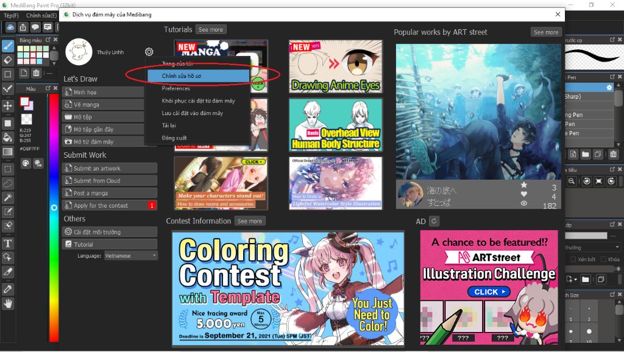This screenshot has height=352, width=624.
Task: Choose Khôi phục cài đặt từ đám mây
Action: 198,100
